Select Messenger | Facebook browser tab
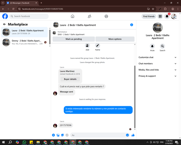Image resolution: width=181 pixels, height=145 pixels. point(22,3)
